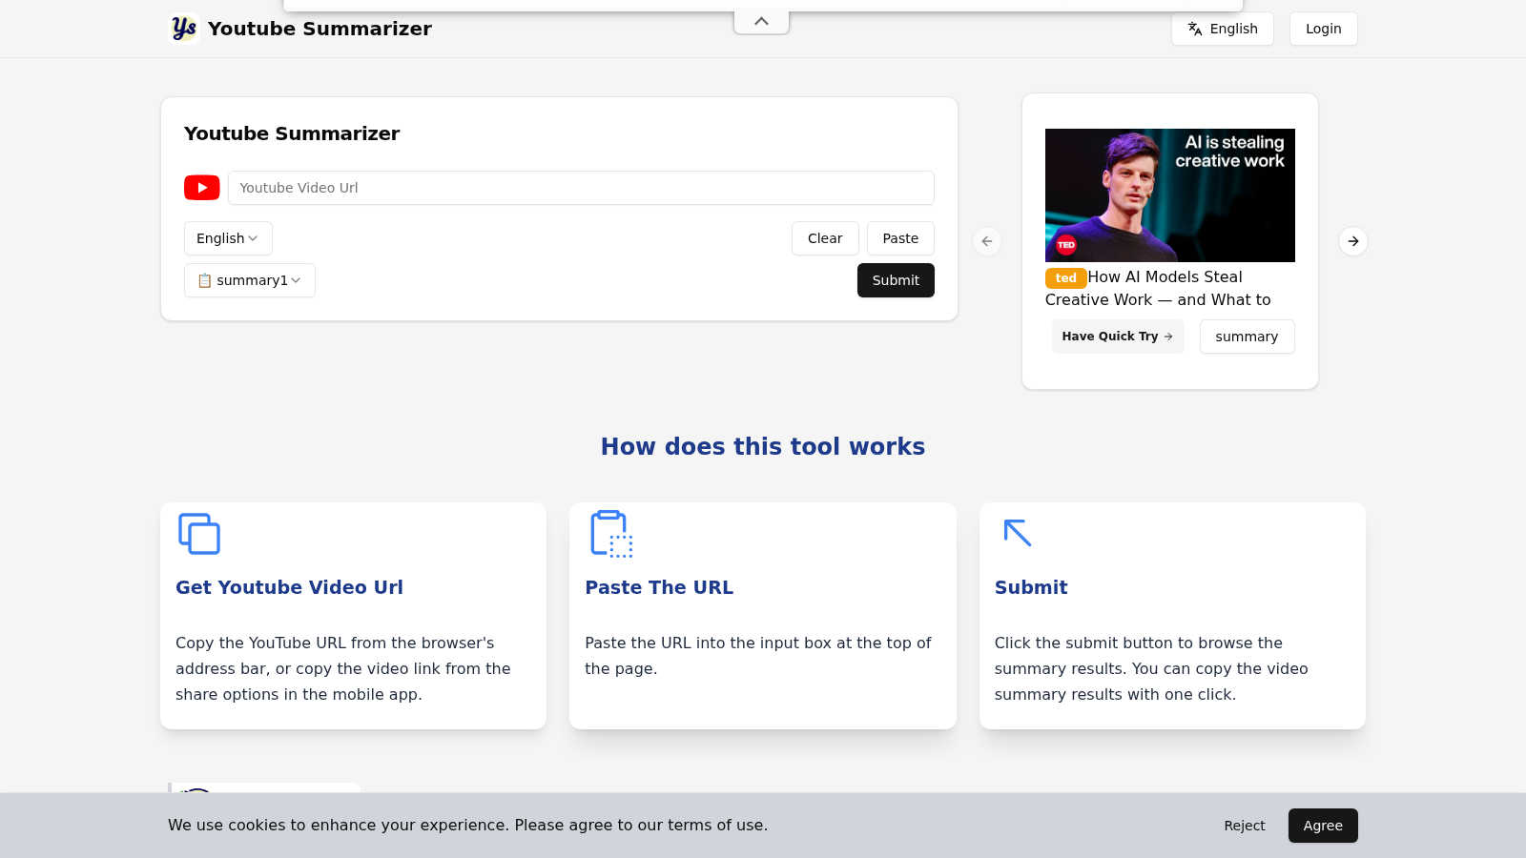Click the red YouTube play icon

pos(202,188)
